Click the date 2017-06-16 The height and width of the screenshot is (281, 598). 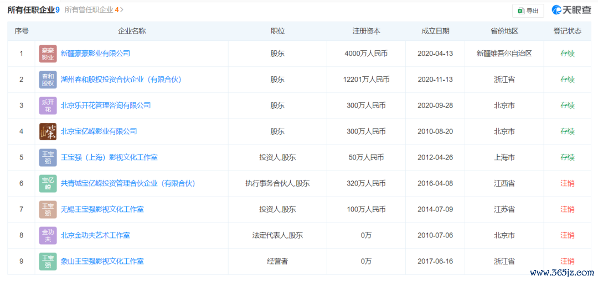436,261
